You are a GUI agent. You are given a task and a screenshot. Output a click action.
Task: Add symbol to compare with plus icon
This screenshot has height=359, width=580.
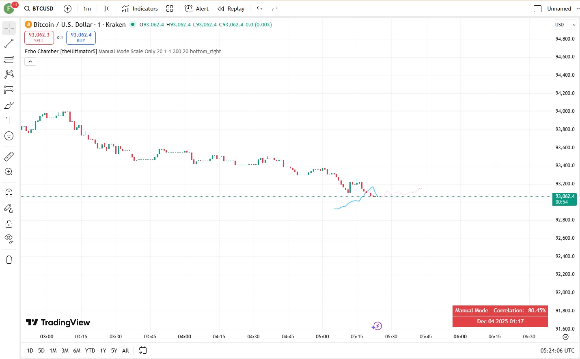[68, 9]
